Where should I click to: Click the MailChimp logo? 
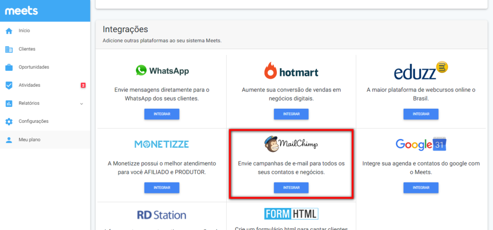[x=291, y=144]
